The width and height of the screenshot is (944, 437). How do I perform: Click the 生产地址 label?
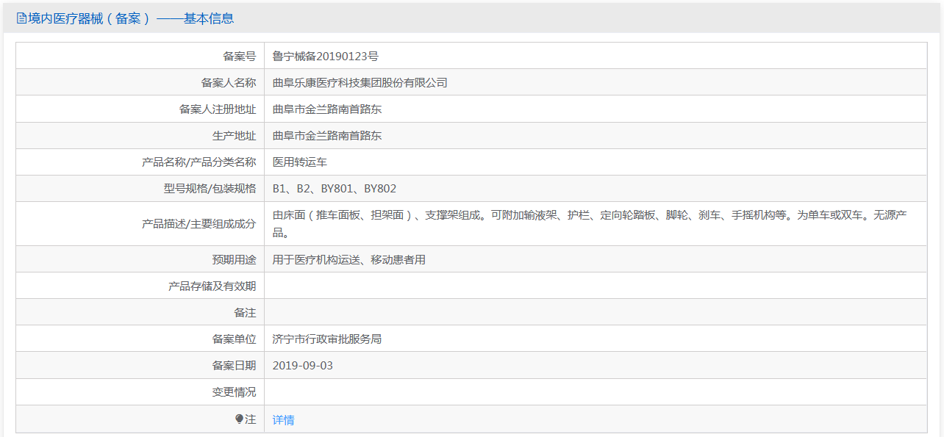(234, 135)
